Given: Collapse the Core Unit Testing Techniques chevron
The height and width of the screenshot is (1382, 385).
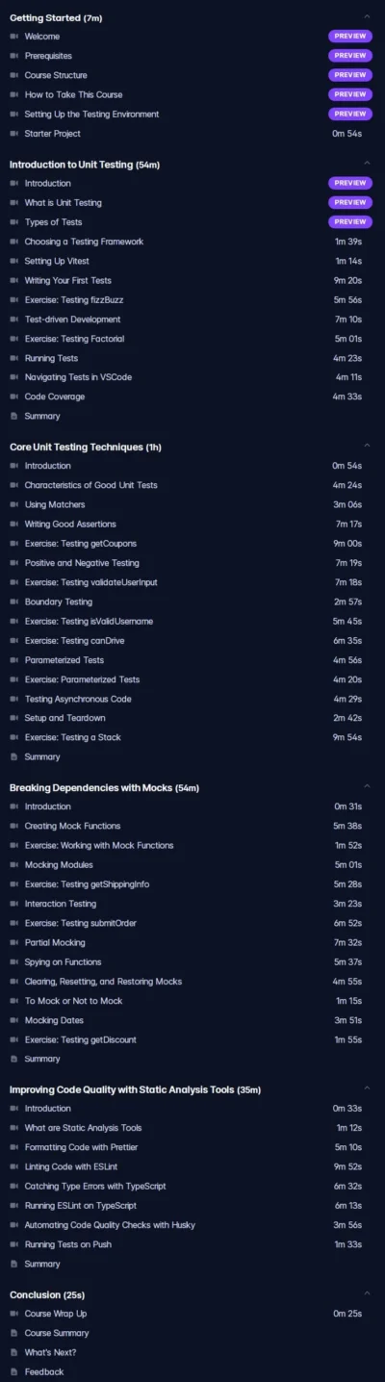Looking at the screenshot, I should point(367,447).
